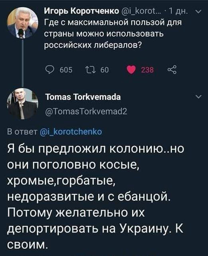
Task: Open Tomas Torkvemada's avatar
Action: point(22,104)
